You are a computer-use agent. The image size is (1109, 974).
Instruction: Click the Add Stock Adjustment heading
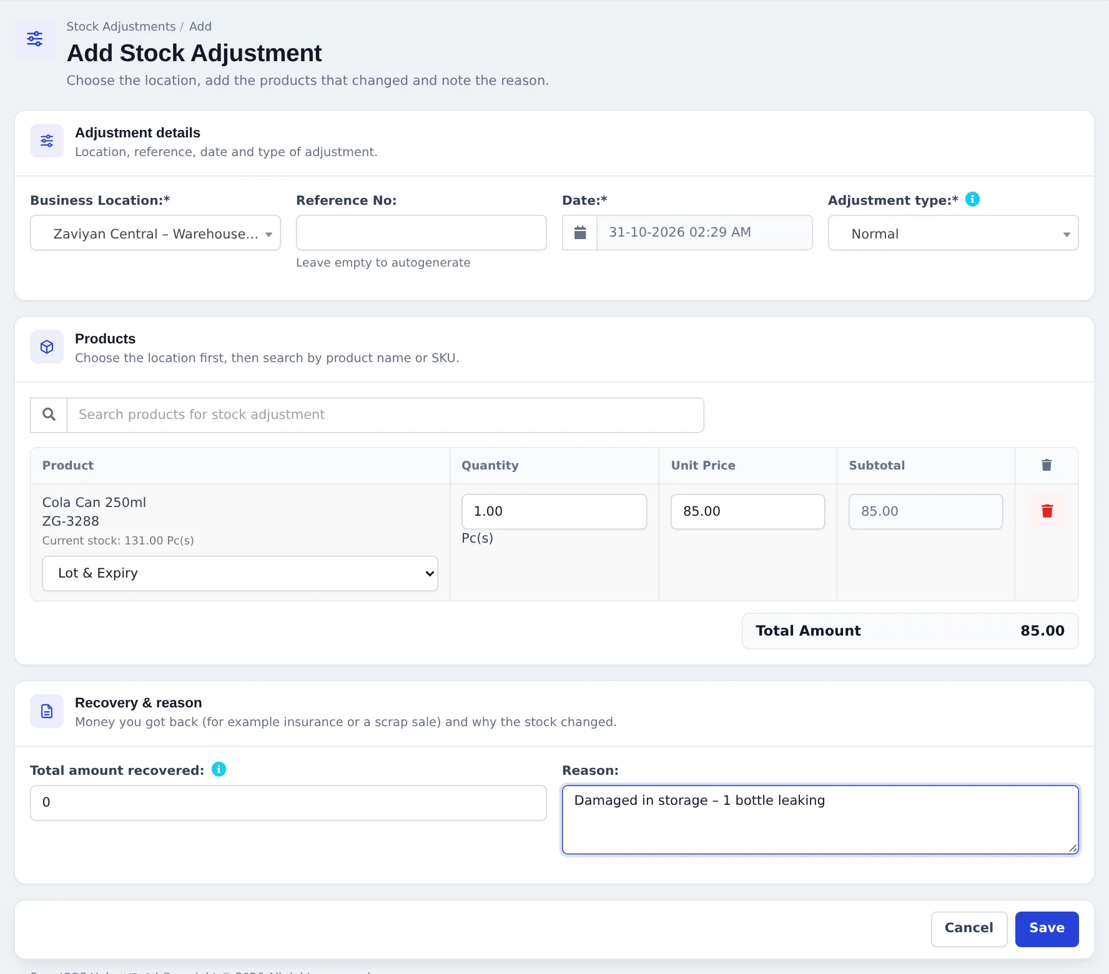[x=194, y=53]
